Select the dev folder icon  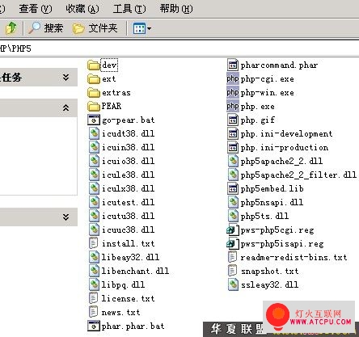click(x=94, y=65)
